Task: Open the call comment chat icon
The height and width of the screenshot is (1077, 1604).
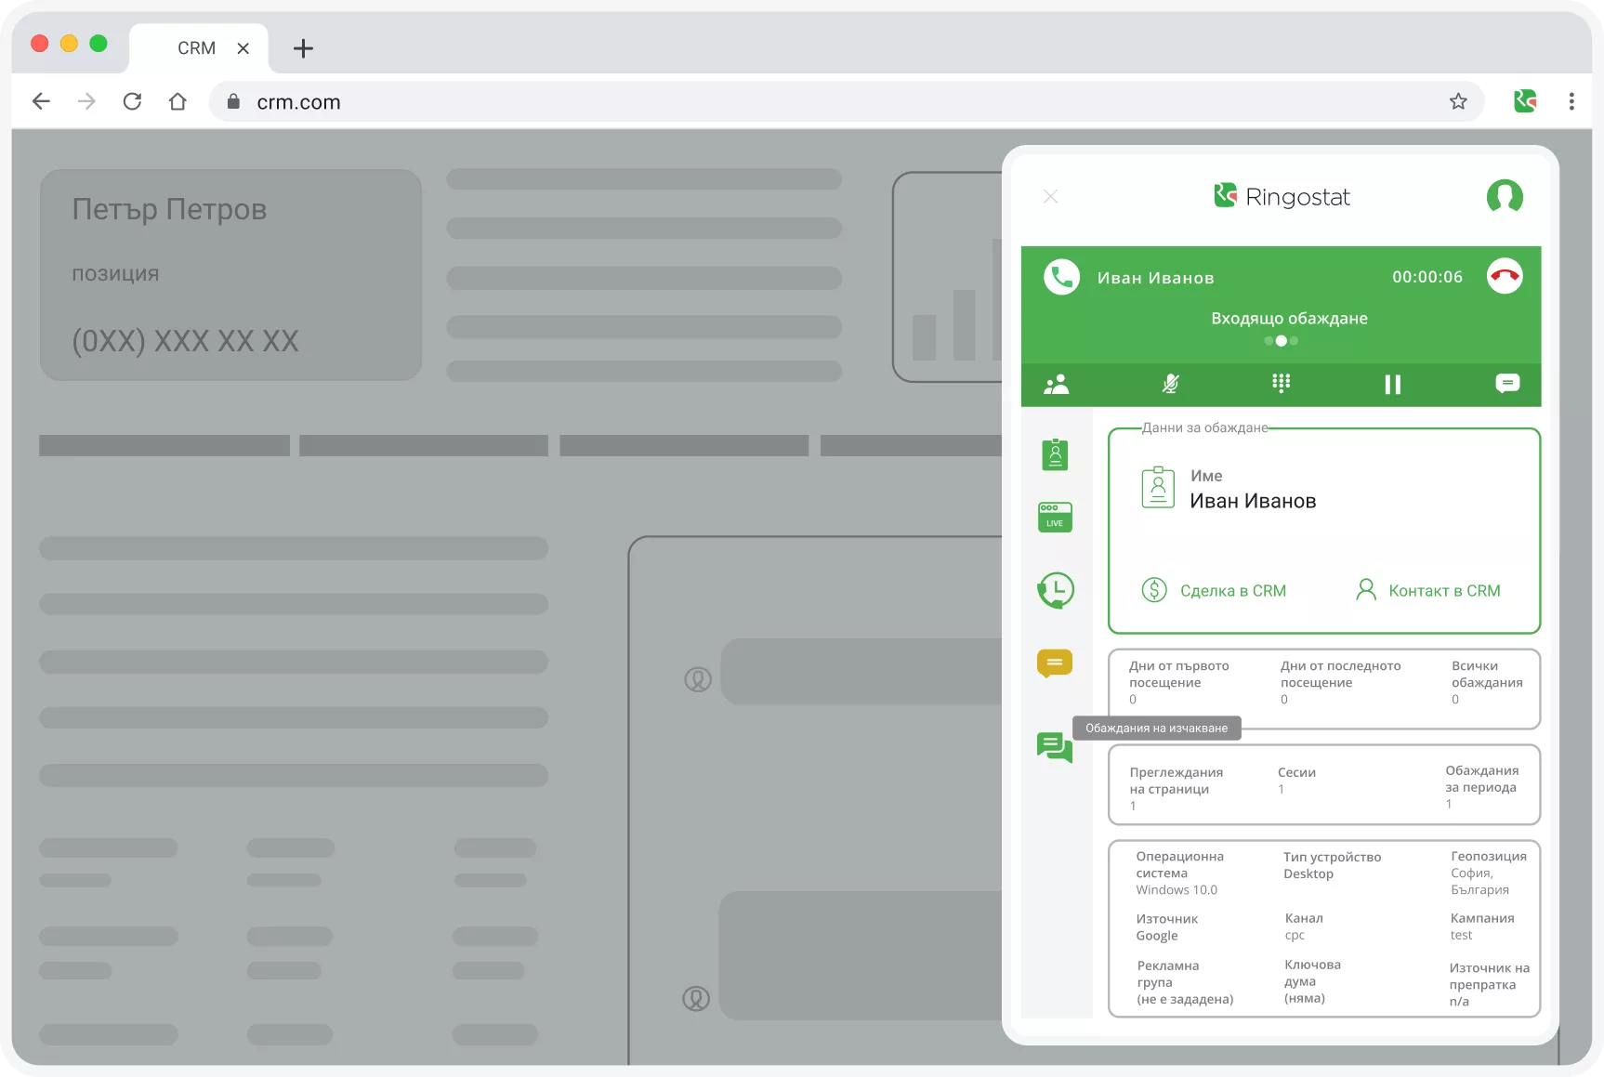Action: 1507,384
